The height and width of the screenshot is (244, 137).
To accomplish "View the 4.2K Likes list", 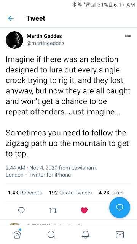I will click(111, 193).
